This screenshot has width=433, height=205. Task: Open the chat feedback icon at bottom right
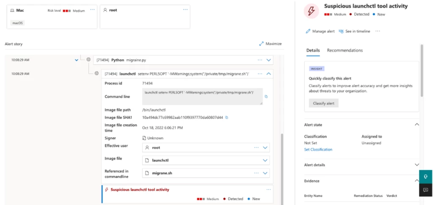point(426,190)
